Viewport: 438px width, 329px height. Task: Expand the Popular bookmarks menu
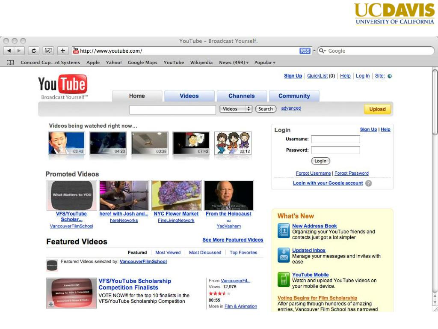[x=265, y=63]
